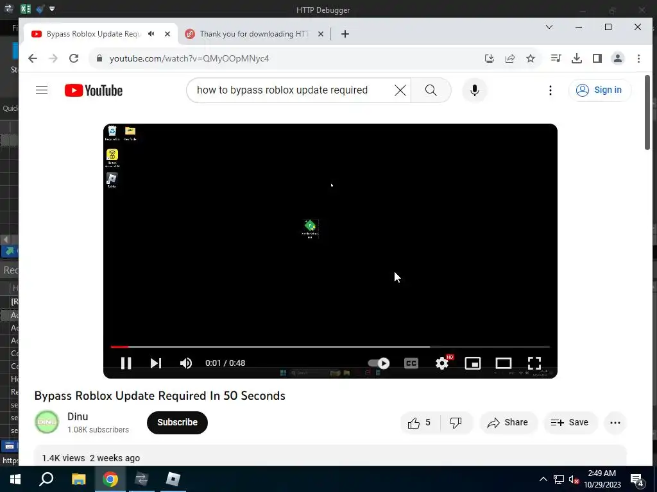Open notification center icon
The height and width of the screenshot is (492, 657).
coord(637,479)
